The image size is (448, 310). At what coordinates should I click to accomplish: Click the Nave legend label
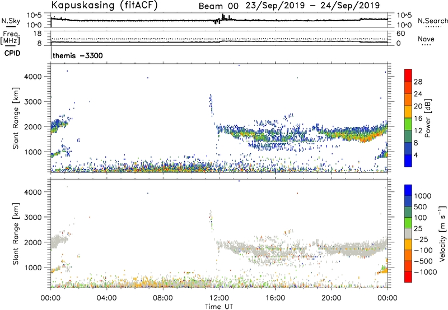click(426, 39)
